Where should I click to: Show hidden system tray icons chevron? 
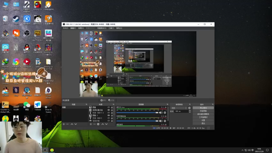pos(242,150)
